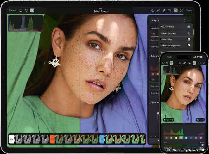The width and height of the screenshot is (209, 154).
Task: Select the blue preset group label
Action: [102, 139]
